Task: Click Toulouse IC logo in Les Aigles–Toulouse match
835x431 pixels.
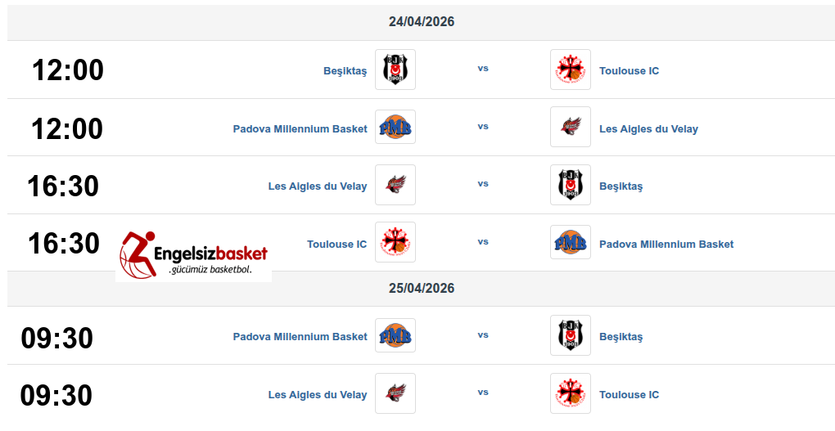Action: (571, 393)
